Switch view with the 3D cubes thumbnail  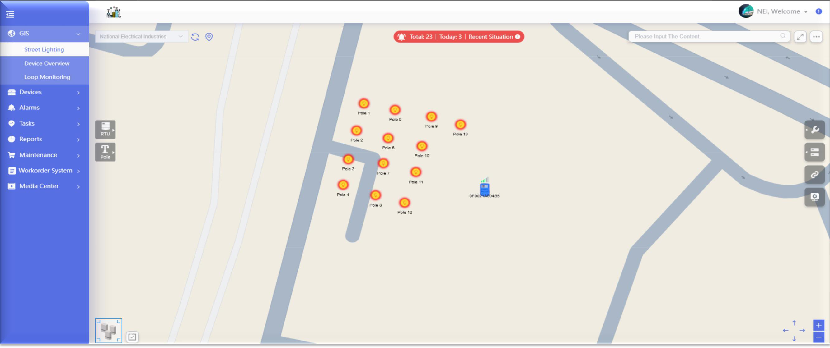(109, 331)
